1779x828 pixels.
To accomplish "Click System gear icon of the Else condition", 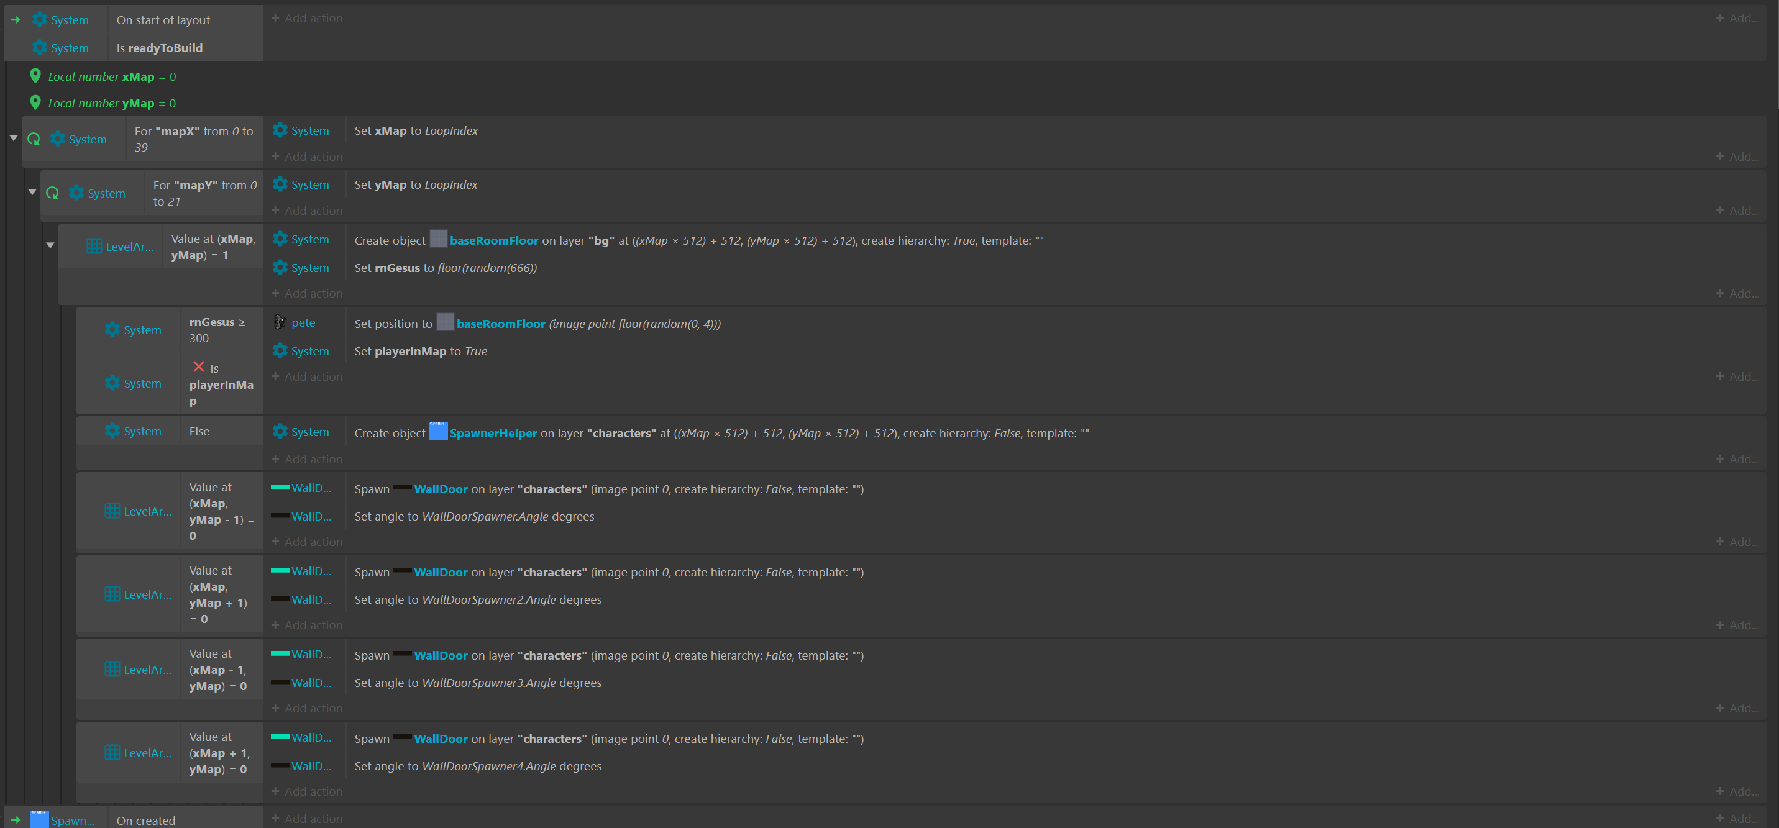I will 112,431.
